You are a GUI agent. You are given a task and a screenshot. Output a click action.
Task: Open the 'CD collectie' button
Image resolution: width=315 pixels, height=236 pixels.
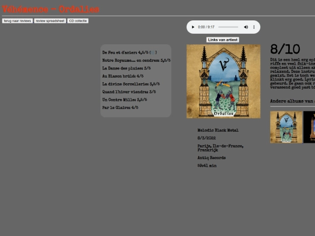pyautogui.click(x=78, y=21)
